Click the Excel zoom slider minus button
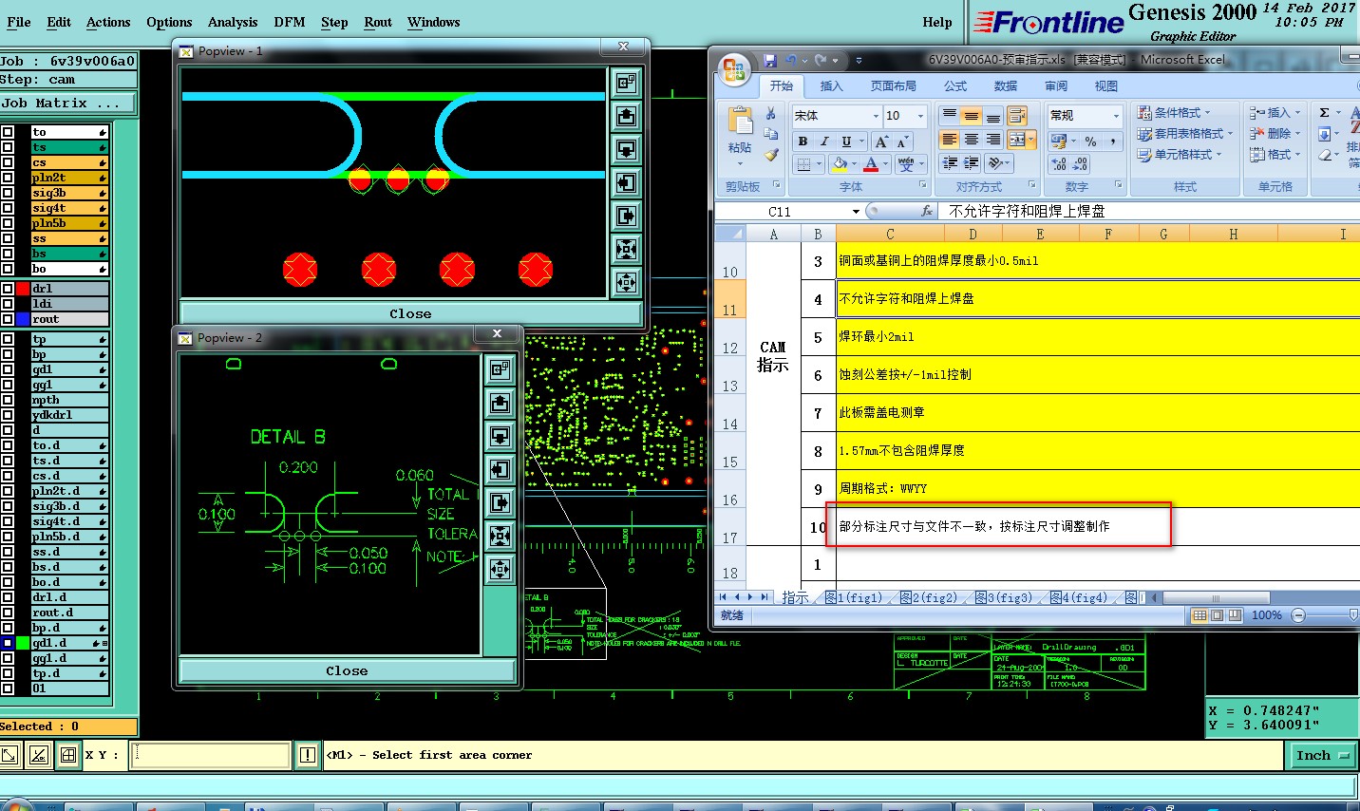This screenshot has width=1360, height=811. pyautogui.click(x=1298, y=615)
